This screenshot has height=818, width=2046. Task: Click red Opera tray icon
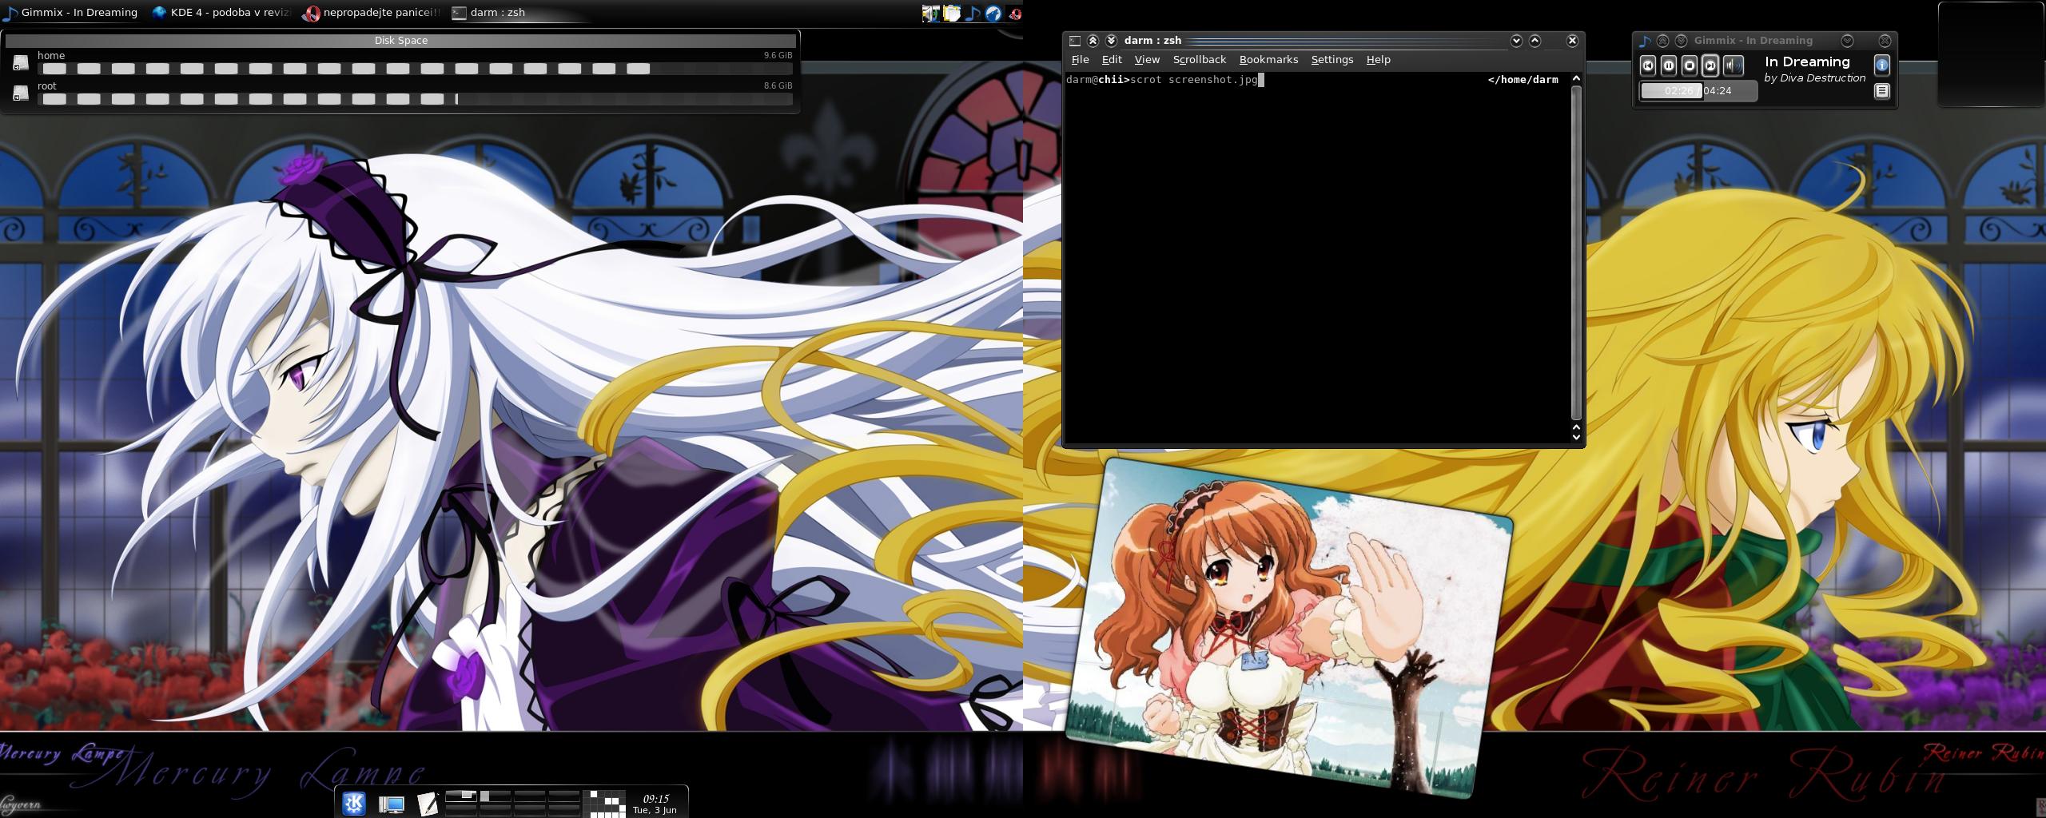tap(1015, 13)
